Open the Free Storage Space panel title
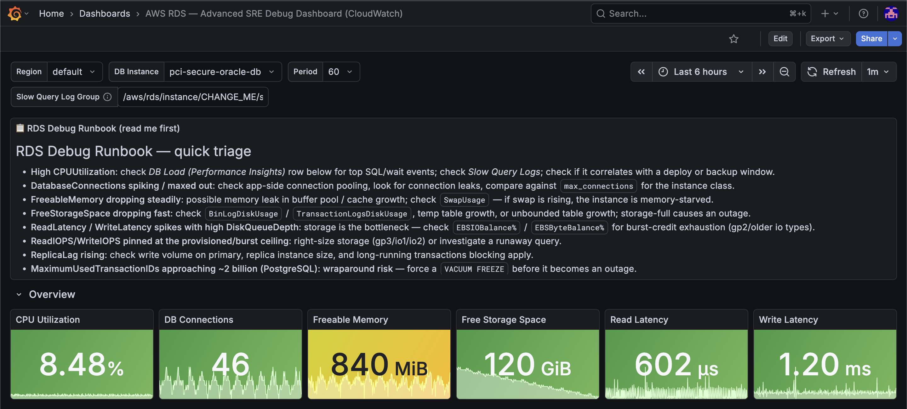 [504, 320]
